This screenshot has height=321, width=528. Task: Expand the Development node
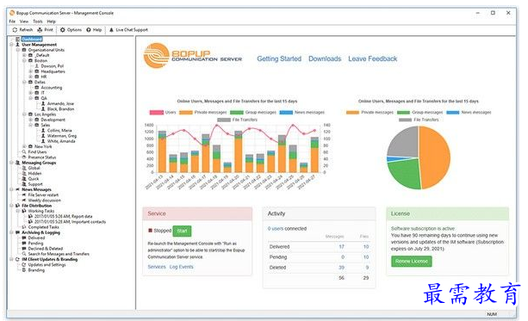tap(30, 120)
